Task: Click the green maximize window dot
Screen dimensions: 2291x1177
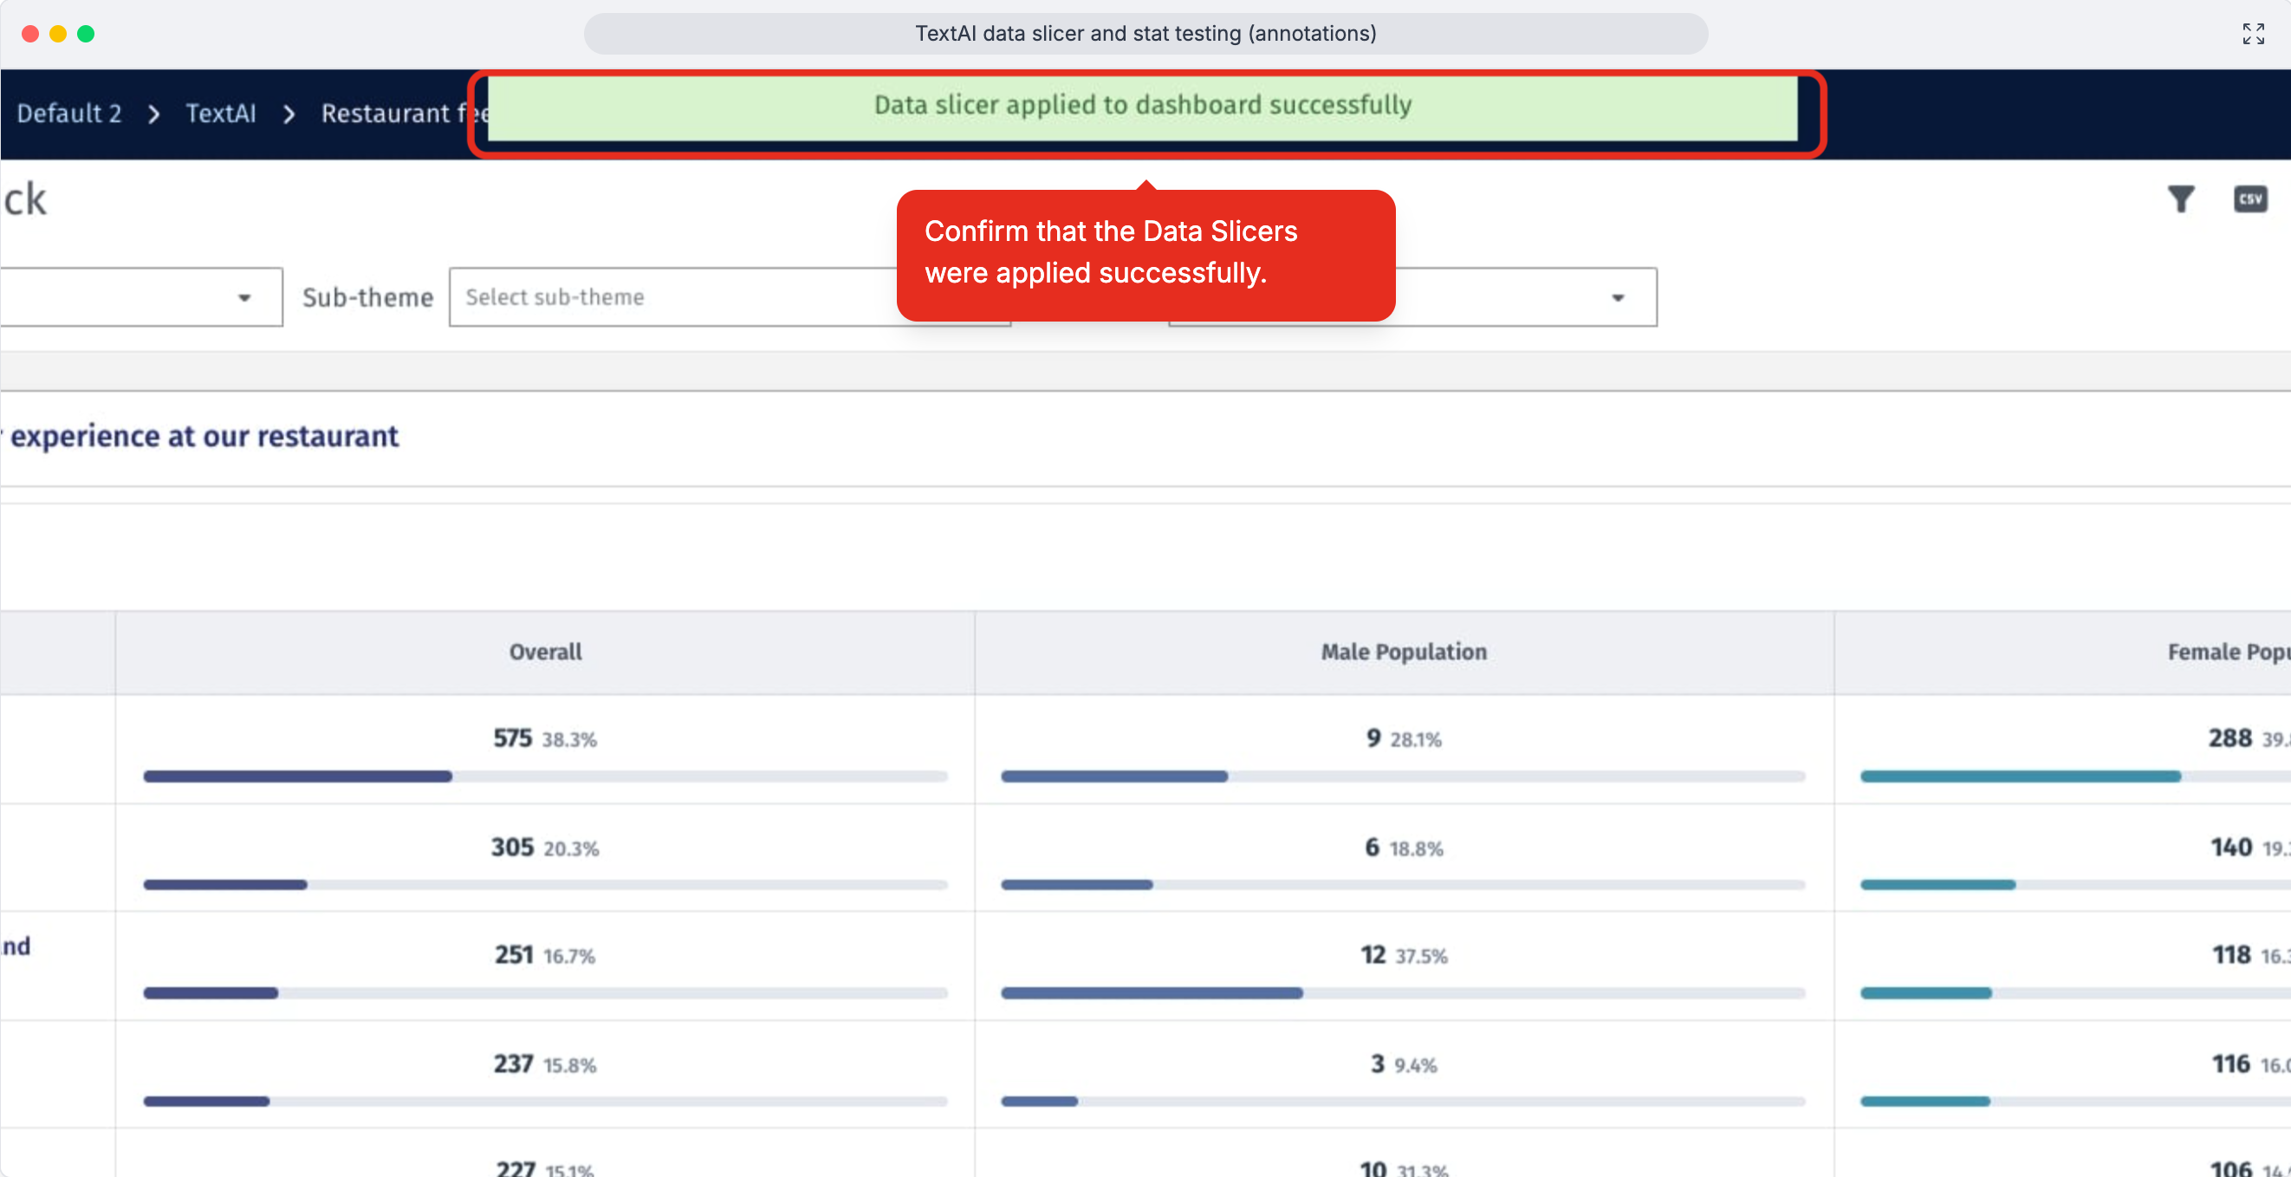Action: point(86,34)
